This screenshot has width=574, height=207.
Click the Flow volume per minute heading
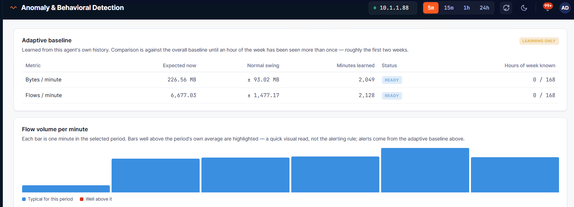tap(55, 129)
